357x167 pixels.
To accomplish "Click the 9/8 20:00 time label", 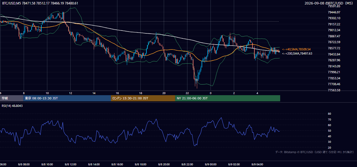I will (x=164, y=164).
